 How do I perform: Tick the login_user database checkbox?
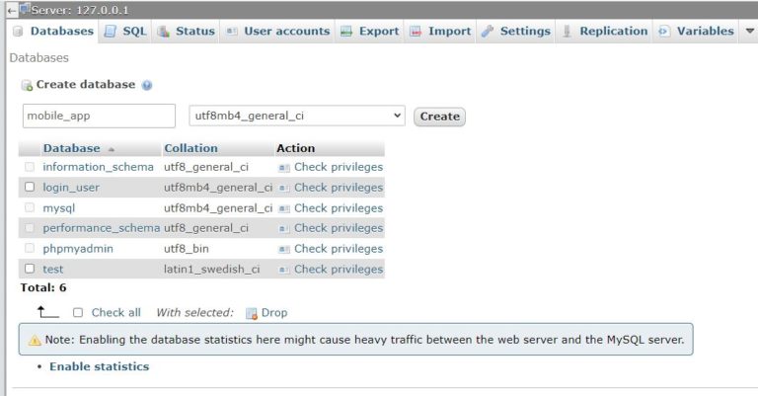[x=30, y=187]
